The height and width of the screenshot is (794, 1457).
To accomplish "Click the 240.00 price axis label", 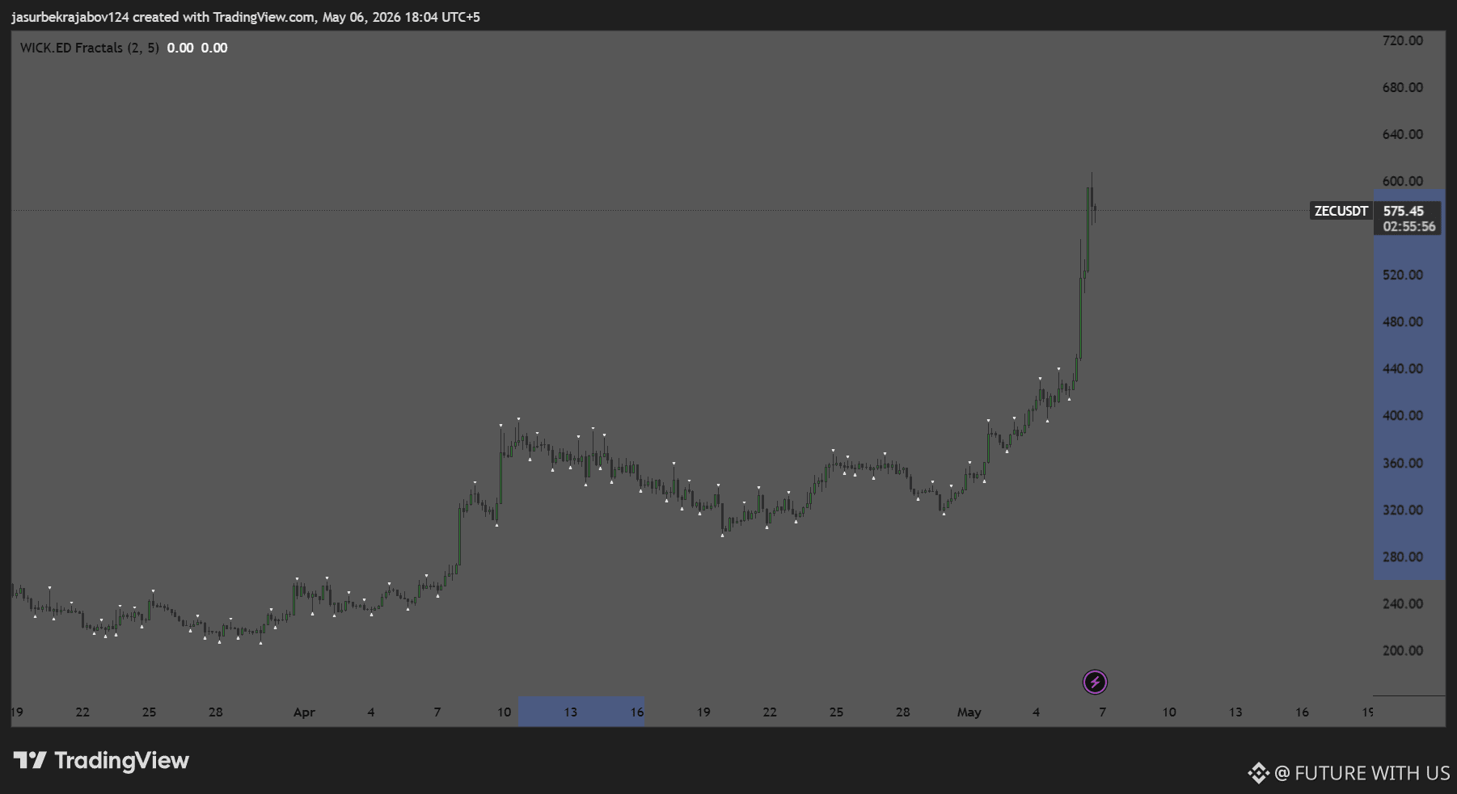I will (1403, 603).
